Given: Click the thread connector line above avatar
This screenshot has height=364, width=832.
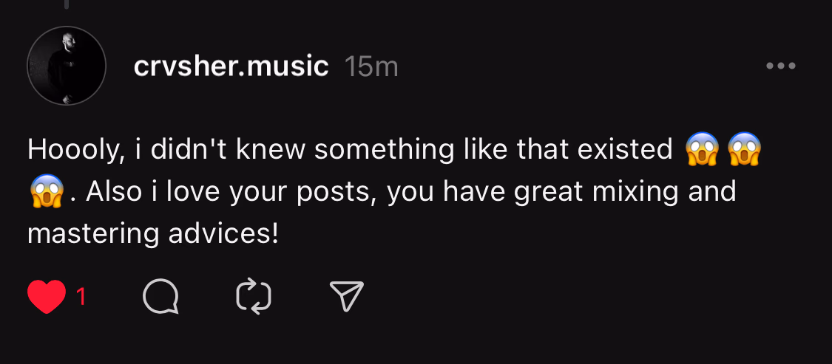Looking at the screenshot, I should [x=66, y=6].
